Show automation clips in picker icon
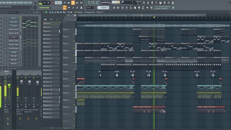 point(57,19)
